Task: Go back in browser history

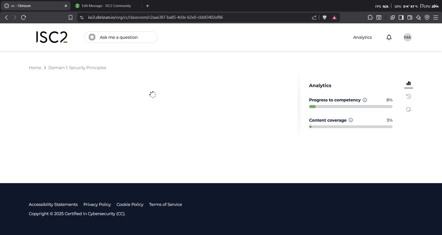Action: (x=7, y=18)
